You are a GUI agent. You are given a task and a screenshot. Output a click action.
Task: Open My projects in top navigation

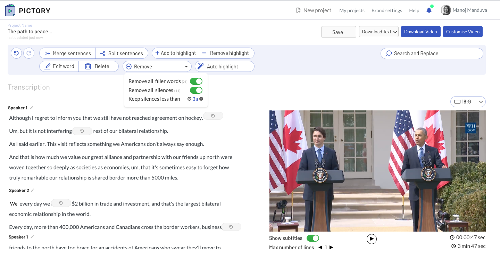pos(352,10)
